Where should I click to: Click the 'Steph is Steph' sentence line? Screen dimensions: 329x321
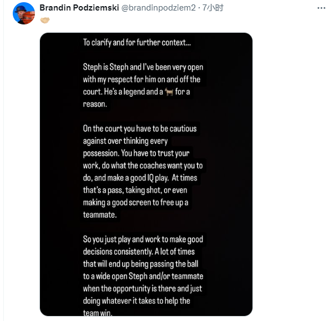(143, 67)
